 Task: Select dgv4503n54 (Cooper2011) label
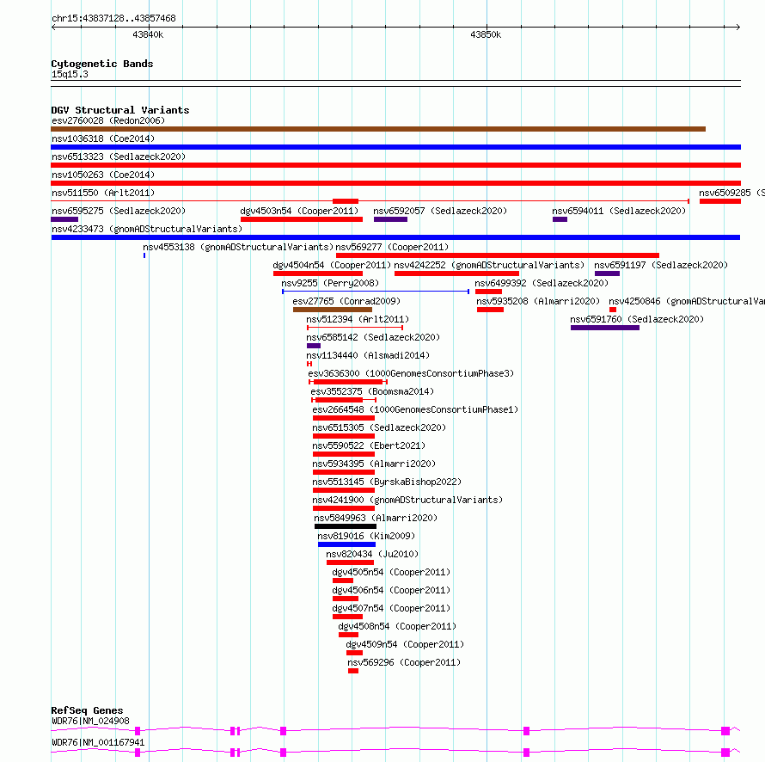pyautogui.click(x=299, y=211)
